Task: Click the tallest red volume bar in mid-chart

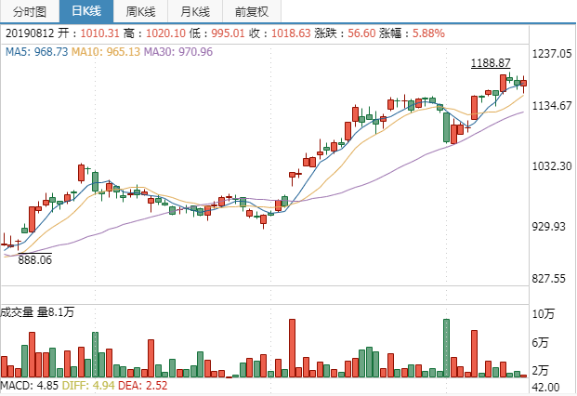Action: pyautogui.click(x=292, y=349)
